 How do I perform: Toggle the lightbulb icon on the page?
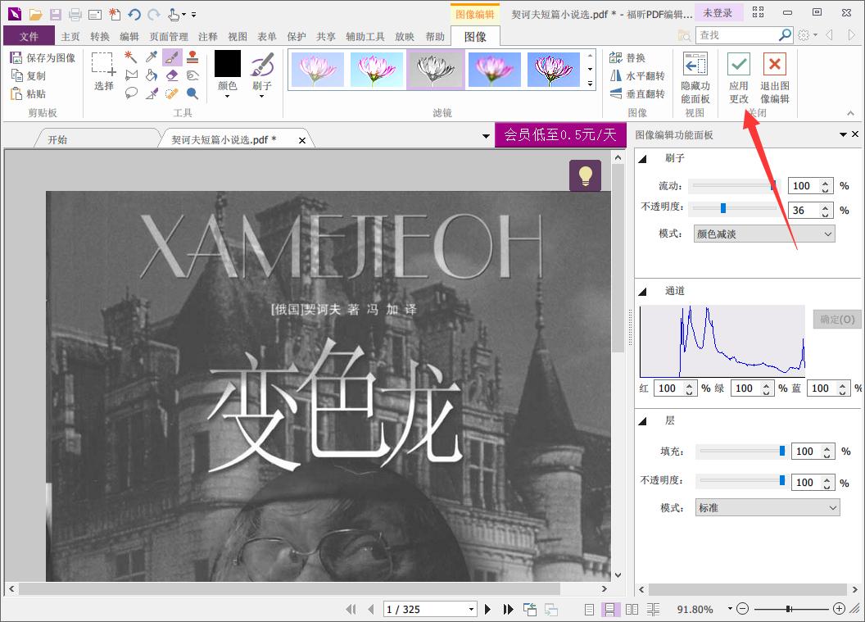(585, 175)
